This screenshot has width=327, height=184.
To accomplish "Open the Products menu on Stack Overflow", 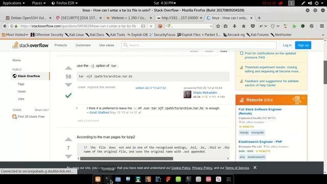I will (61, 45).
